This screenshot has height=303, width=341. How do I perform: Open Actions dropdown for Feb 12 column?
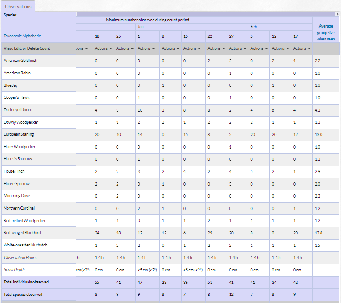pos(280,48)
